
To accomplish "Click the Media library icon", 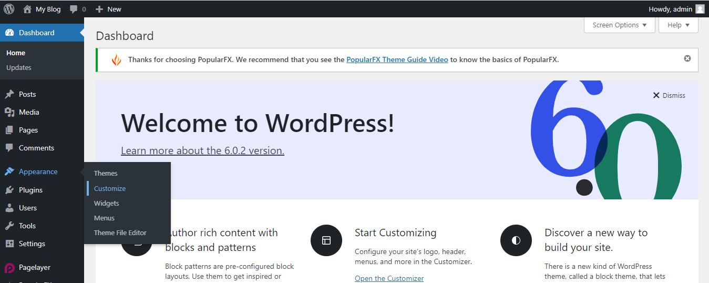I will [9, 112].
